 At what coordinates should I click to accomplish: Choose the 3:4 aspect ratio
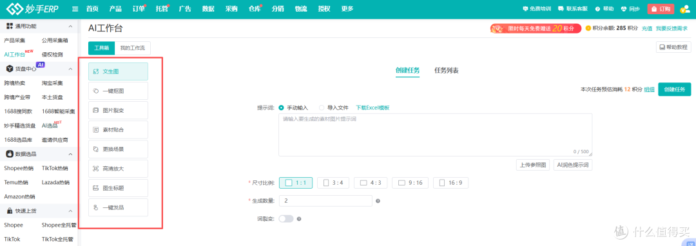coord(333,183)
